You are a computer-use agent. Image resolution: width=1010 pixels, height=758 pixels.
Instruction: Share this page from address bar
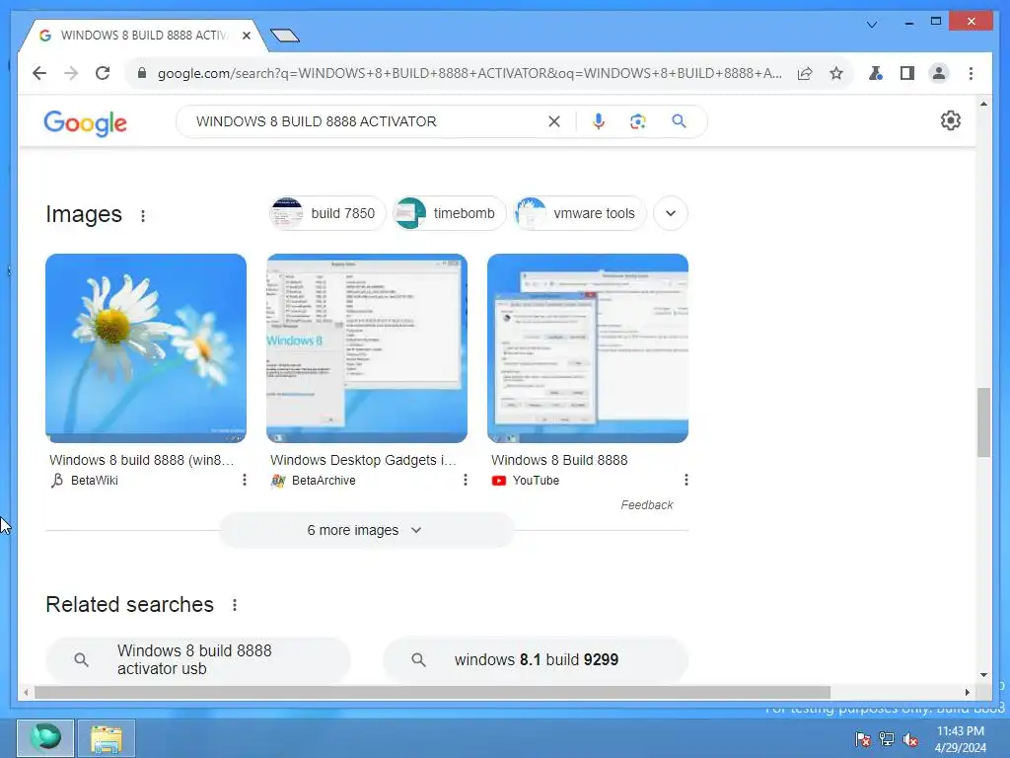(x=805, y=73)
